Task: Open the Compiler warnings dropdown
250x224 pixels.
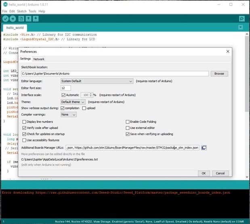Action: coord(69,115)
